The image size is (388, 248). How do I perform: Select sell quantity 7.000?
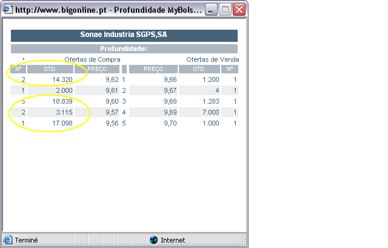pyautogui.click(x=211, y=112)
